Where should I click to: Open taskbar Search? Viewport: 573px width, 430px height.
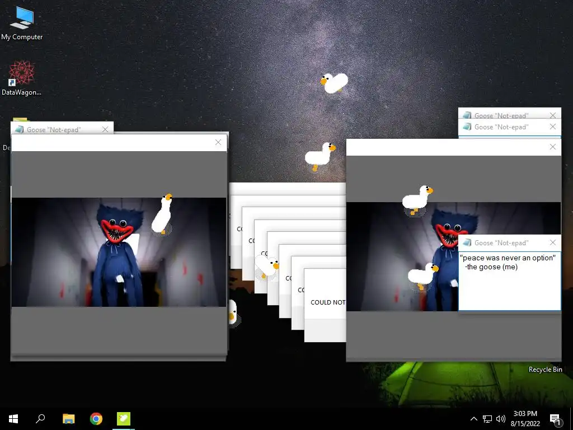coord(40,419)
